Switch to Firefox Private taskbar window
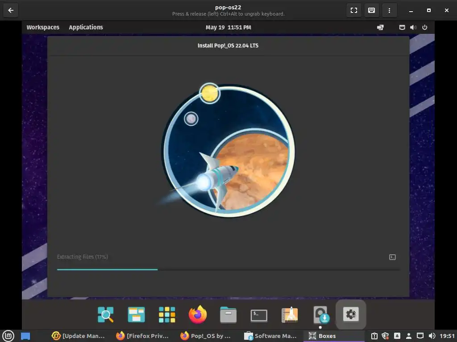Screen dimensions: 457x342 [x=142, y=336]
